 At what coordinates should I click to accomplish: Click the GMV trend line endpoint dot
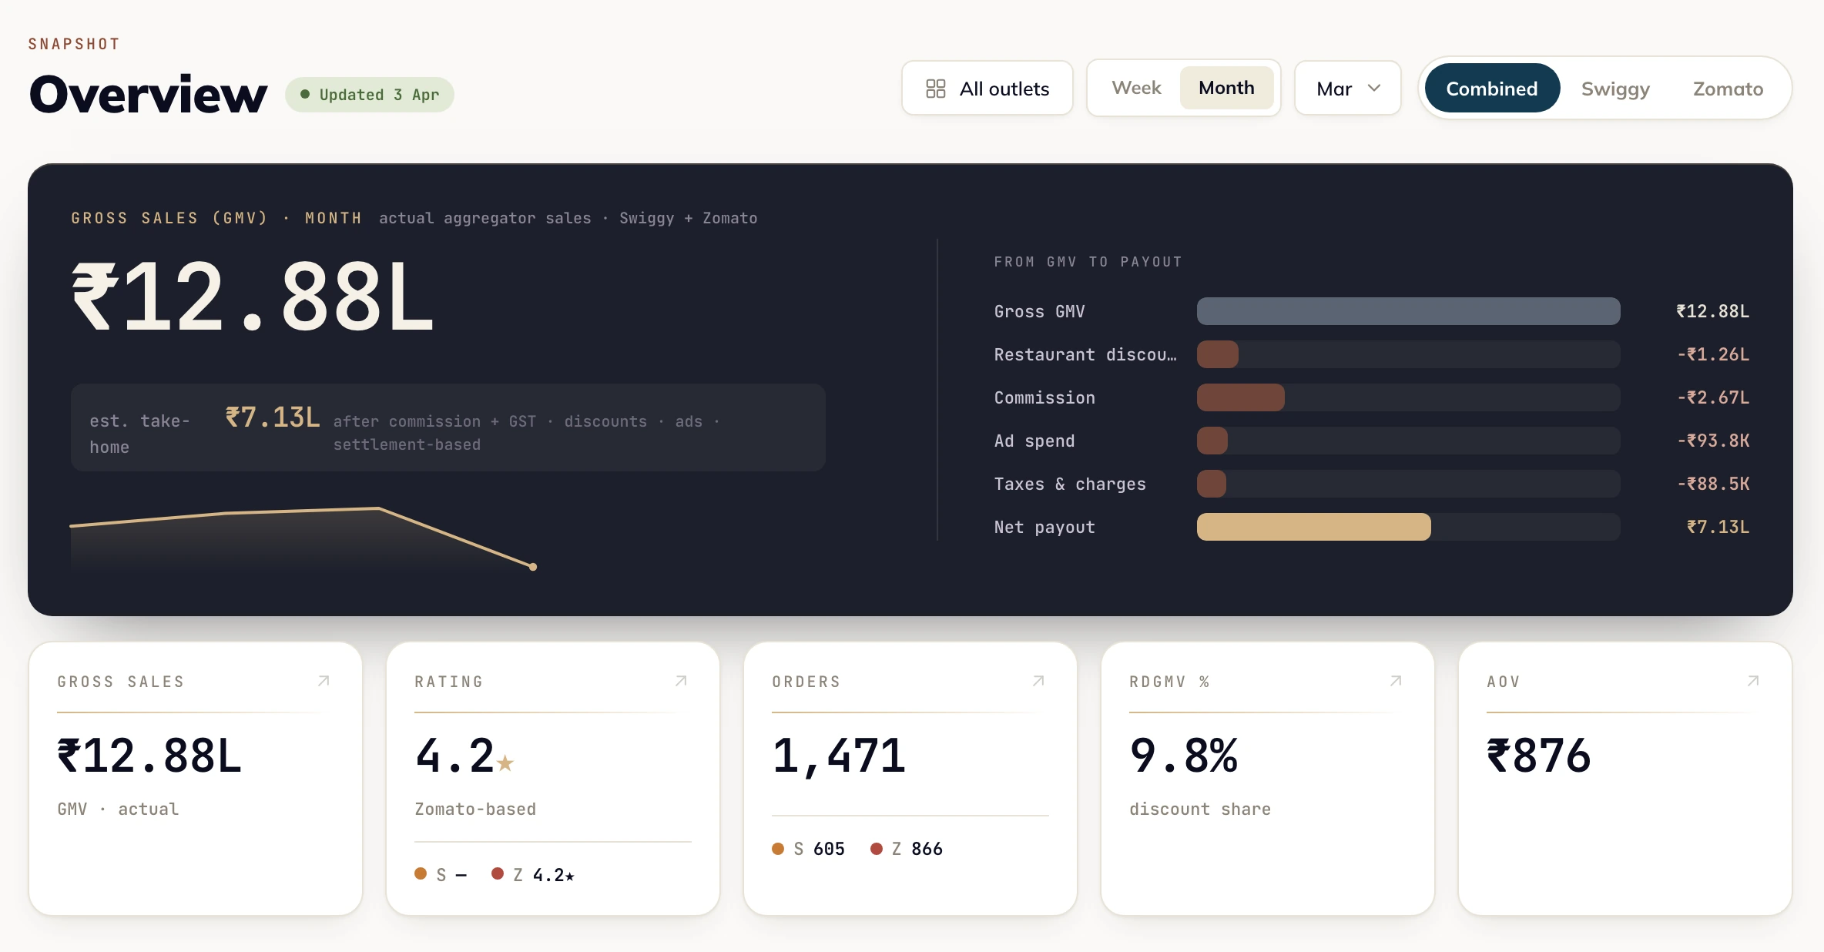533,567
